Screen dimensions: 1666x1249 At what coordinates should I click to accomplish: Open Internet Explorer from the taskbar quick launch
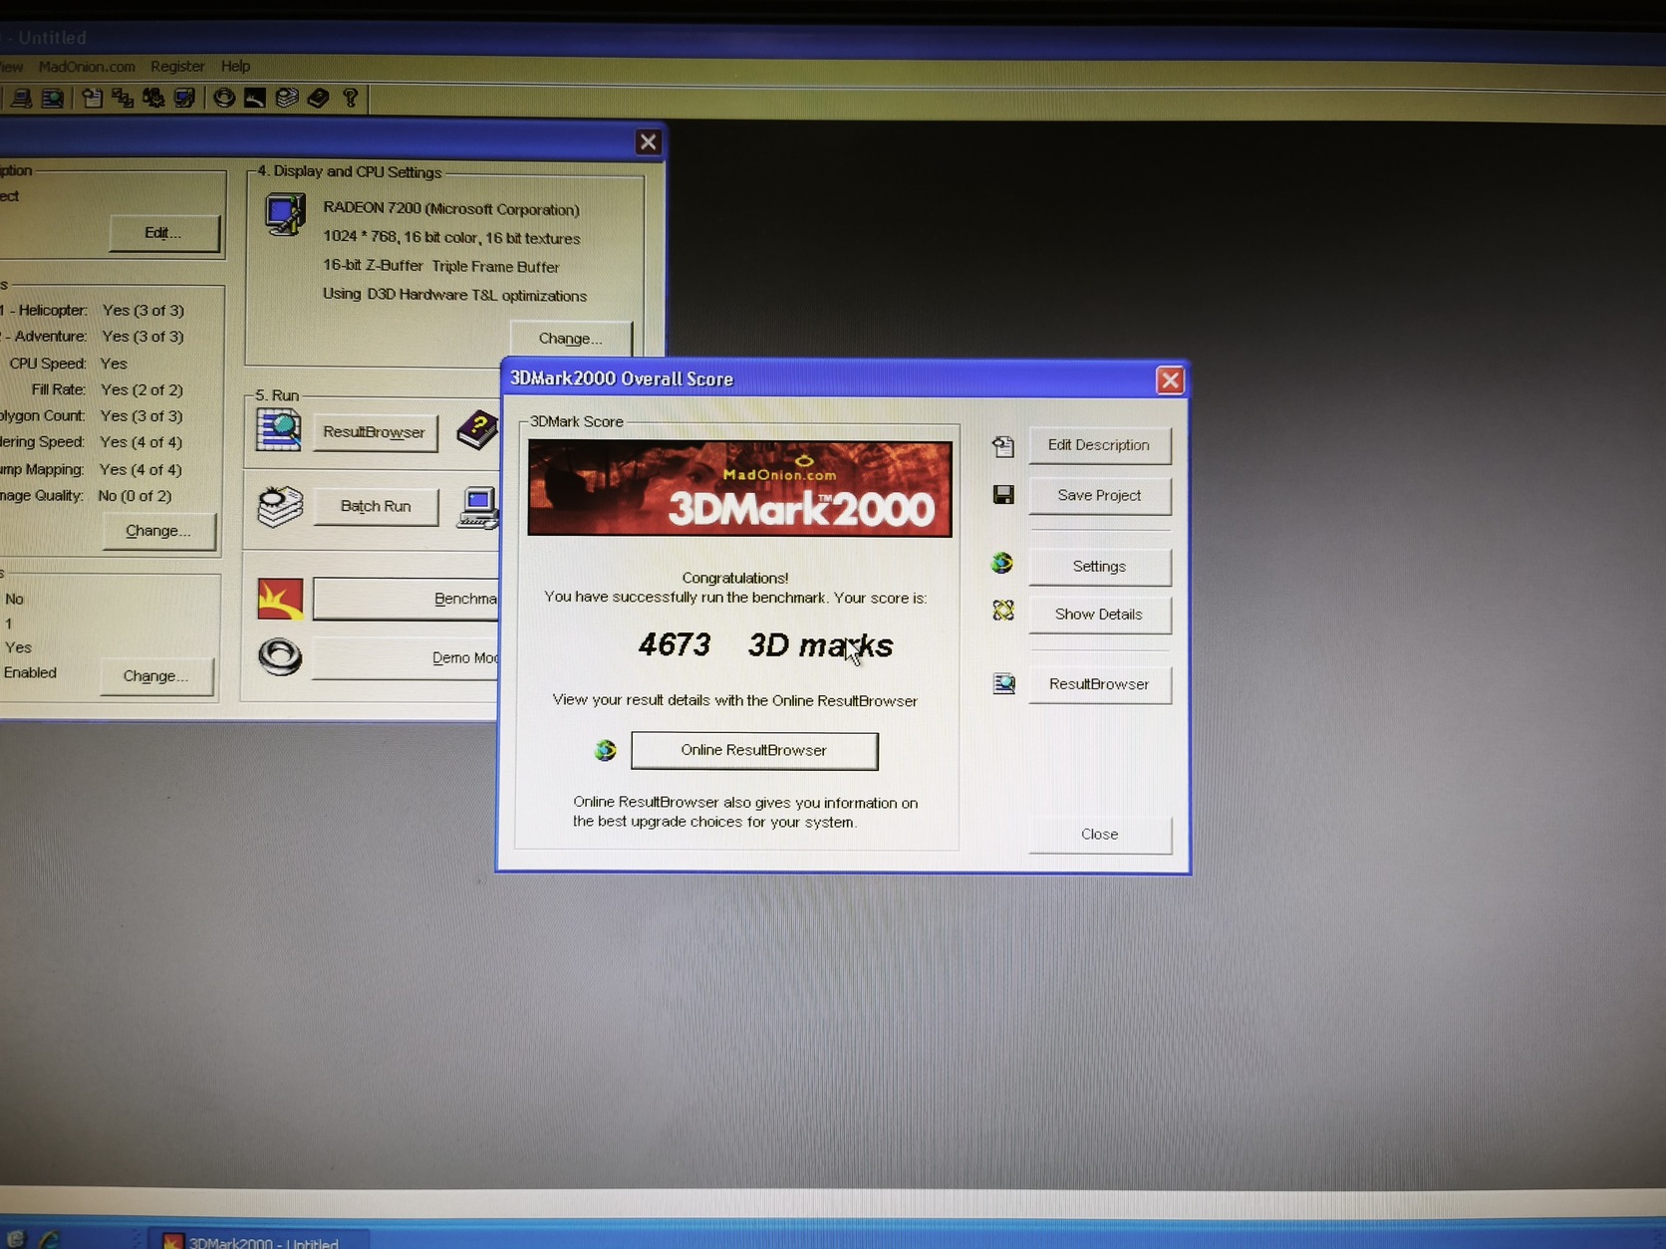(x=49, y=1238)
